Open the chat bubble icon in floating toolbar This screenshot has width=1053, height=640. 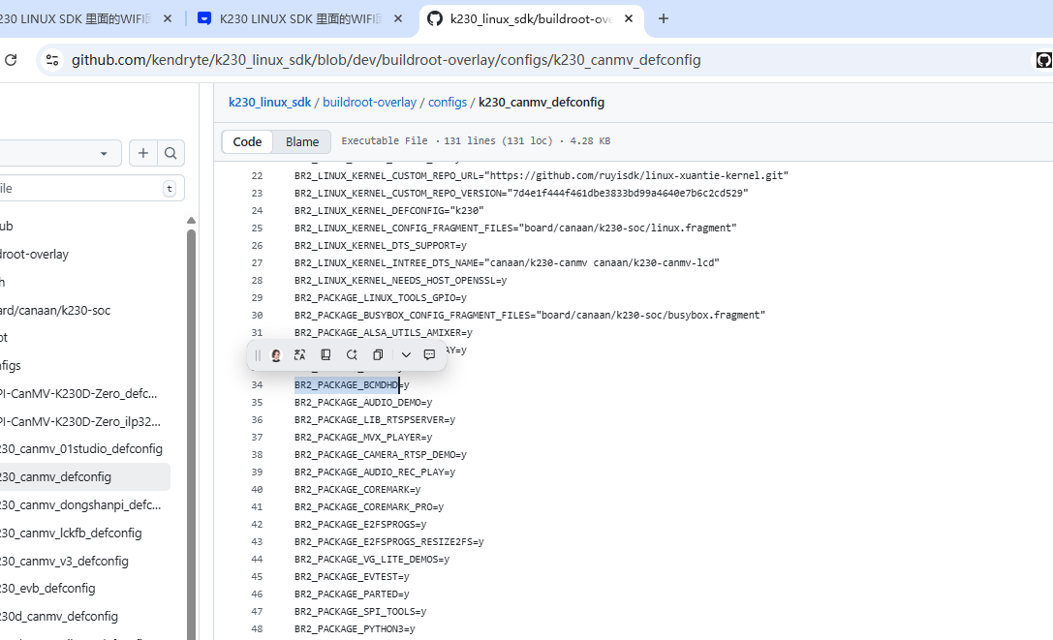point(429,355)
